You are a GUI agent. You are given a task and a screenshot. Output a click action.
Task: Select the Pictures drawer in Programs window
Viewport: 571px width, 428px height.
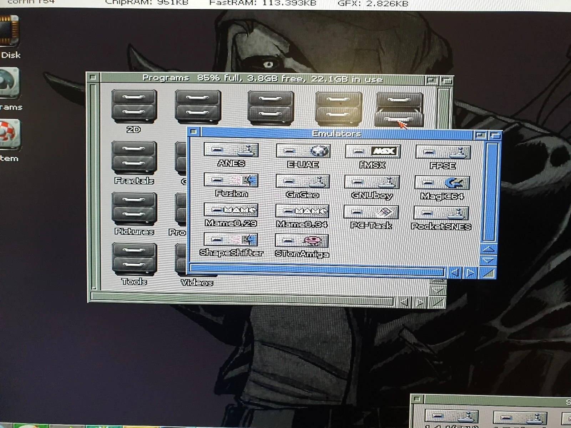134,209
